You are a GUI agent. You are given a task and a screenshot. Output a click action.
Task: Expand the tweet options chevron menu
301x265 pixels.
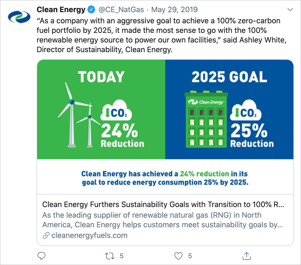pos(290,9)
